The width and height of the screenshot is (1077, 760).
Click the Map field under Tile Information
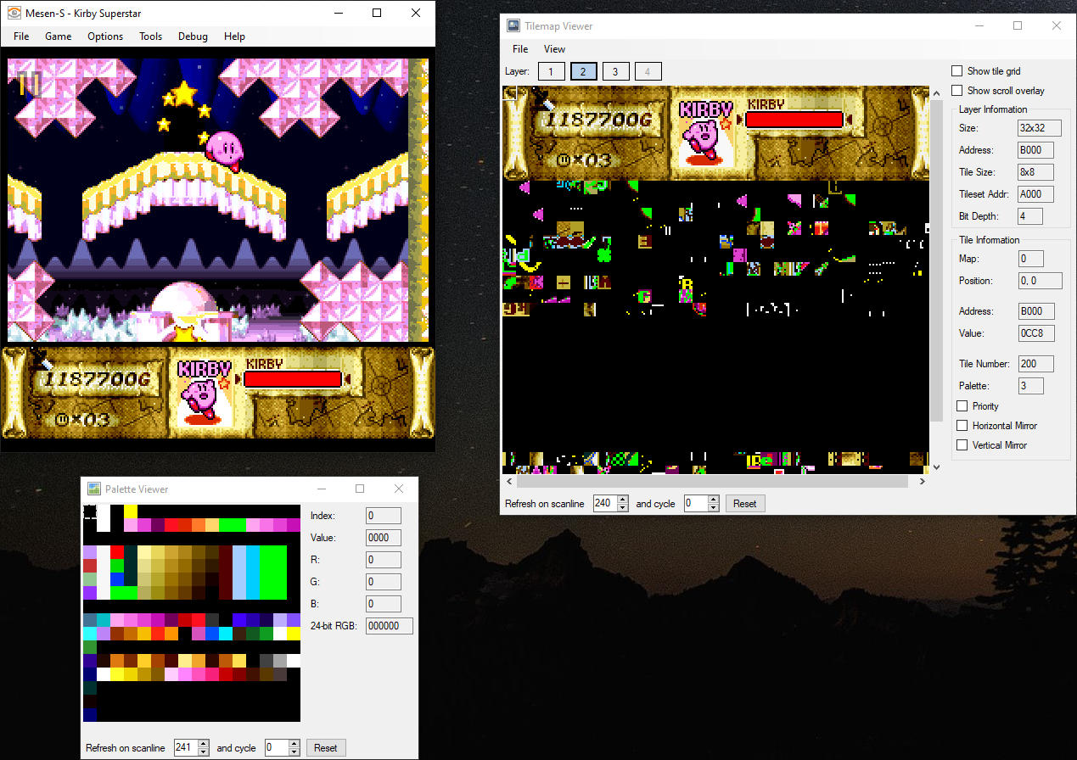1030,259
